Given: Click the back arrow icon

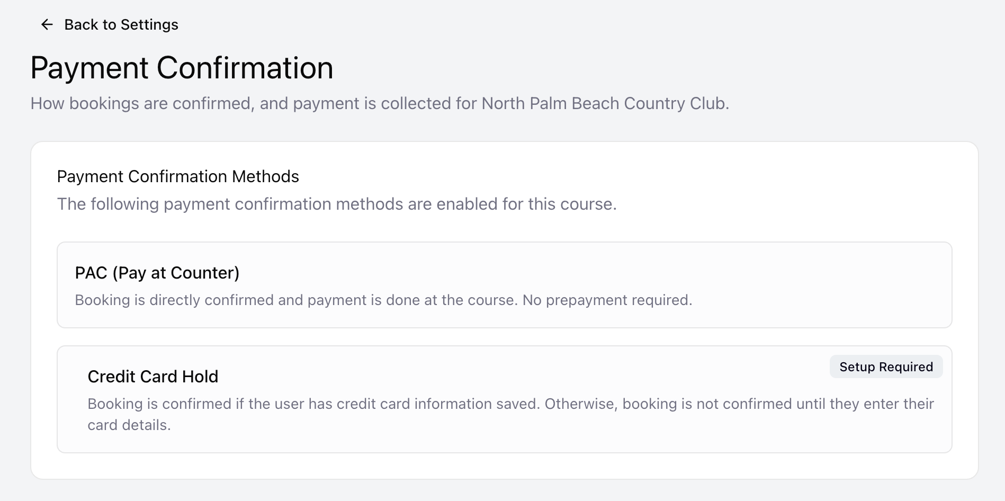Looking at the screenshot, I should pyautogui.click(x=47, y=24).
